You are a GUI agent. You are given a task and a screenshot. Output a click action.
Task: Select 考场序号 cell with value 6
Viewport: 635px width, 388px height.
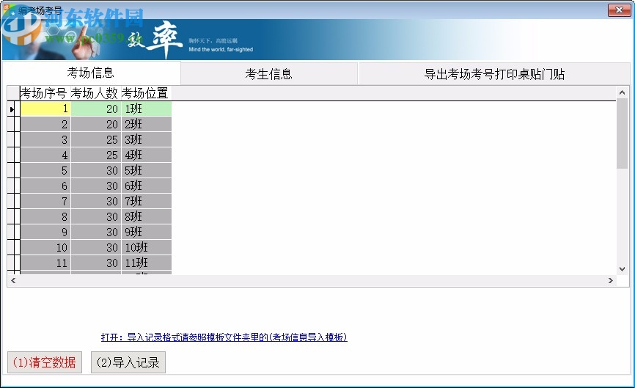tap(45, 186)
